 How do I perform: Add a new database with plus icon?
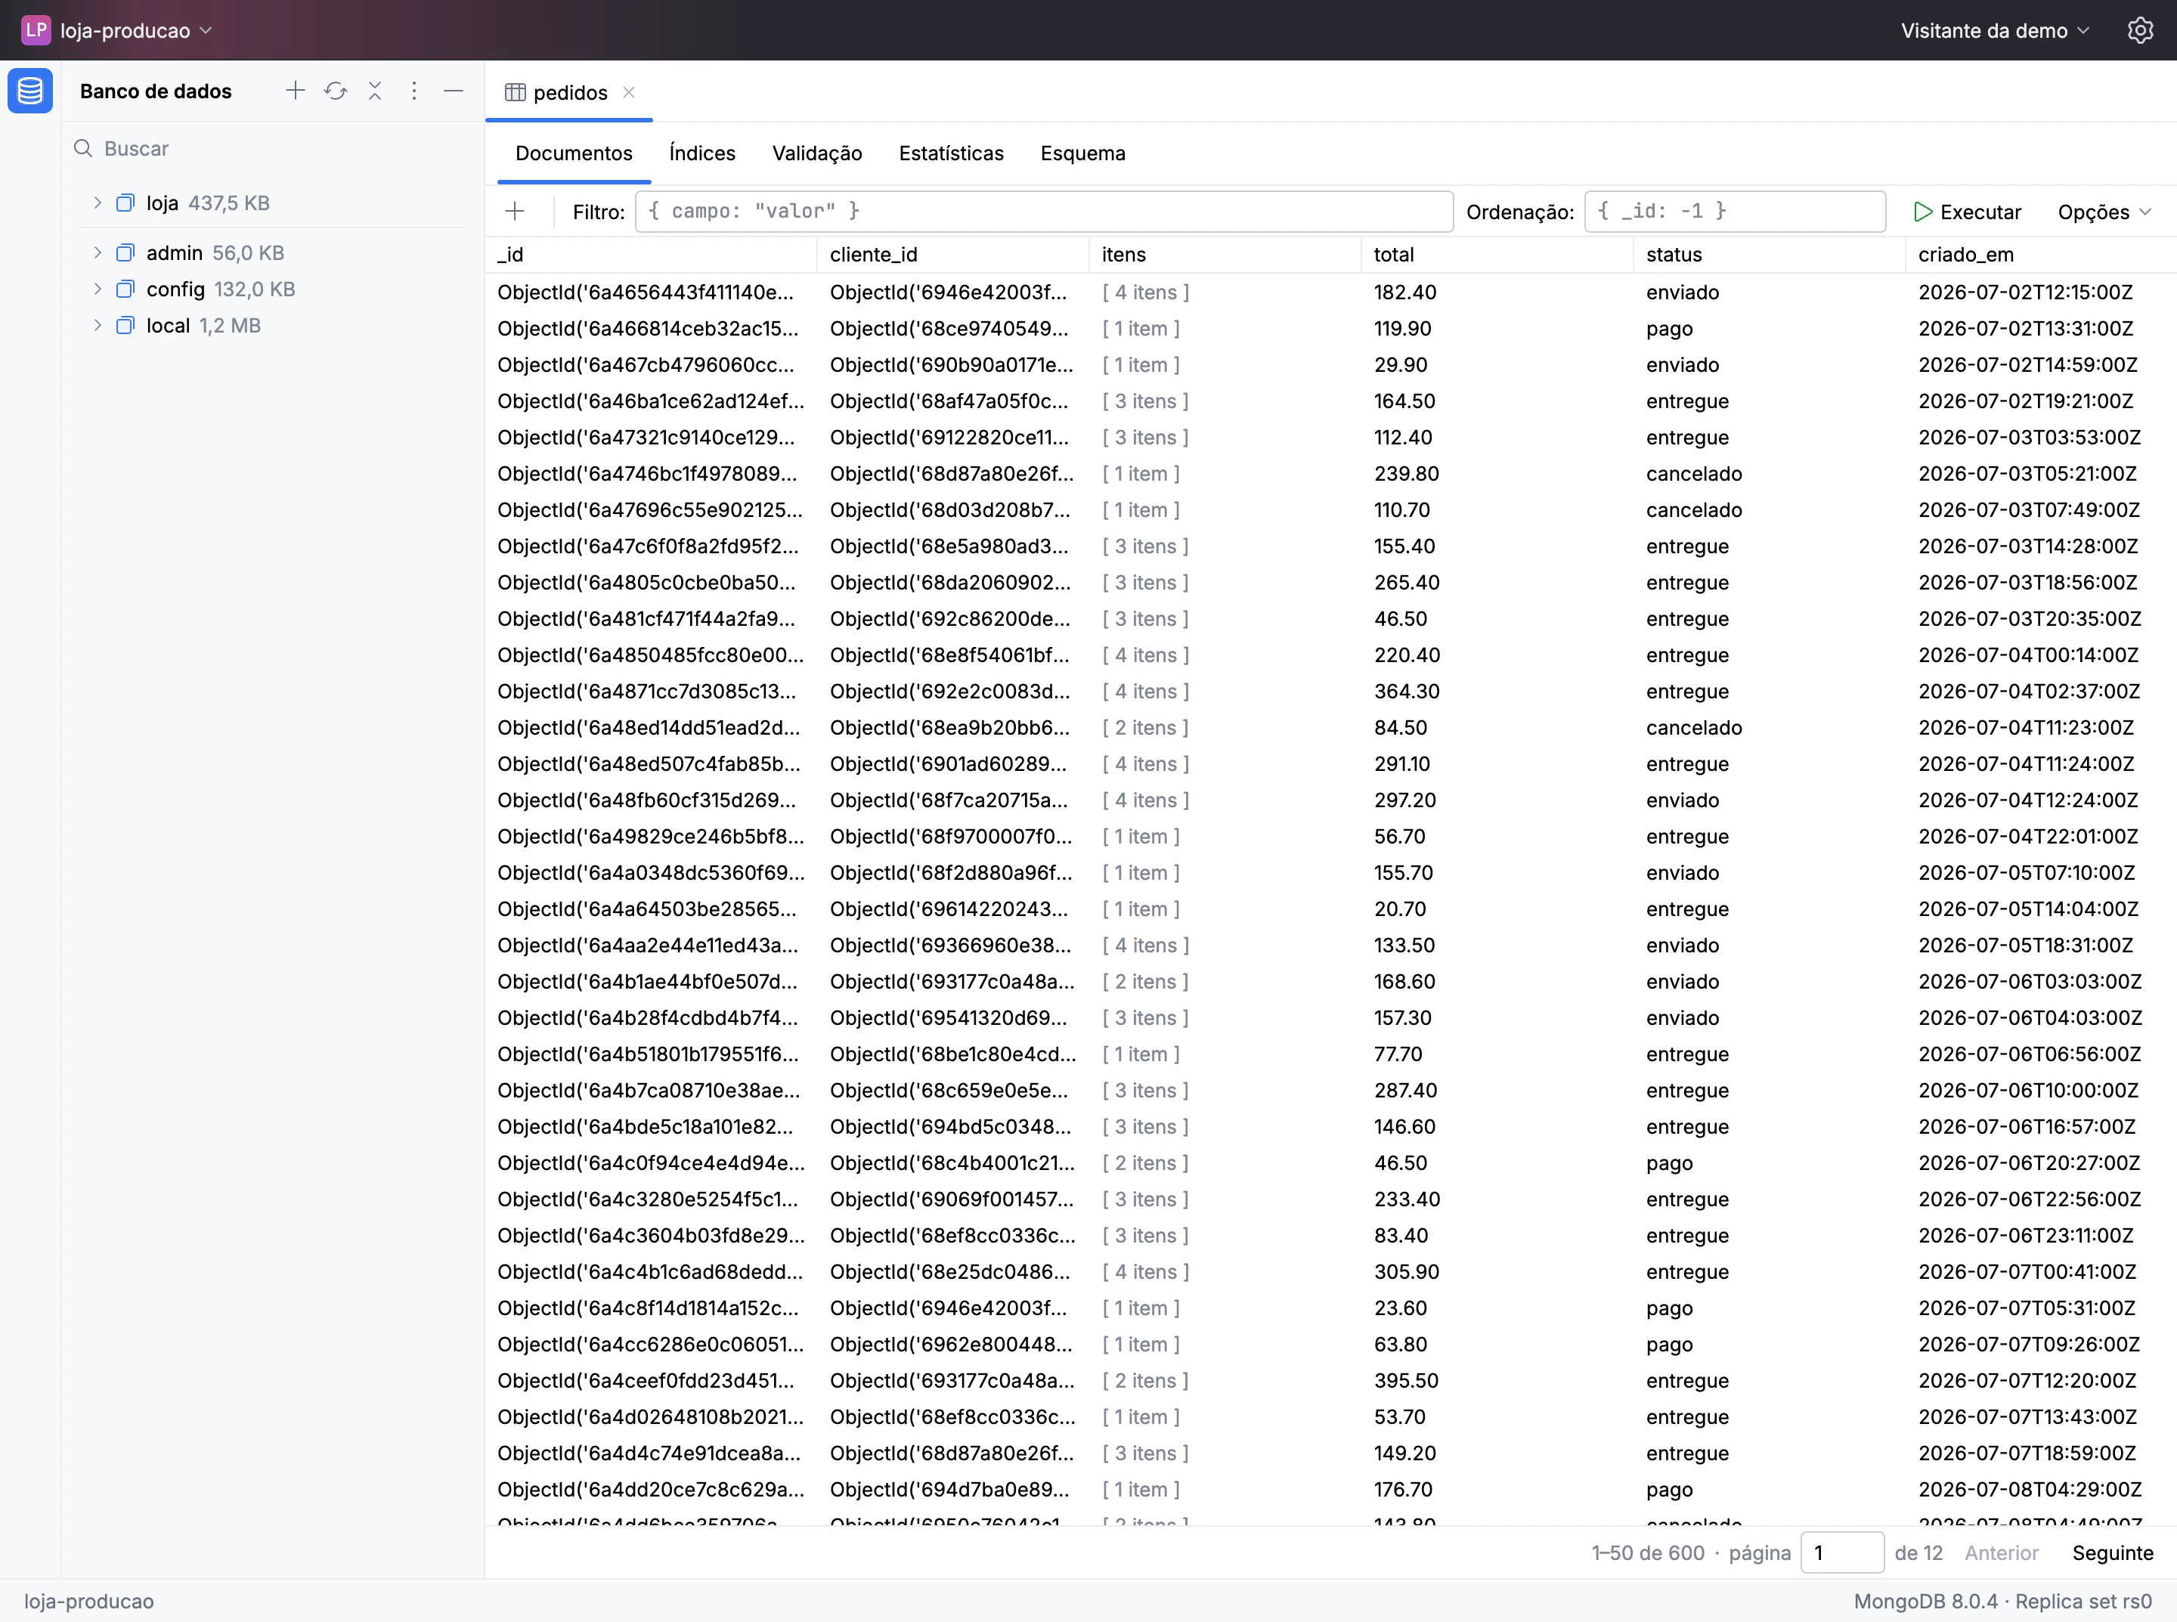[295, 91]
